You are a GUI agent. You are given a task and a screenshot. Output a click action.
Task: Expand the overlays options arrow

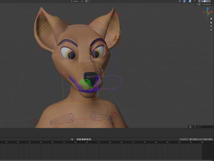[x=192, y=1]
